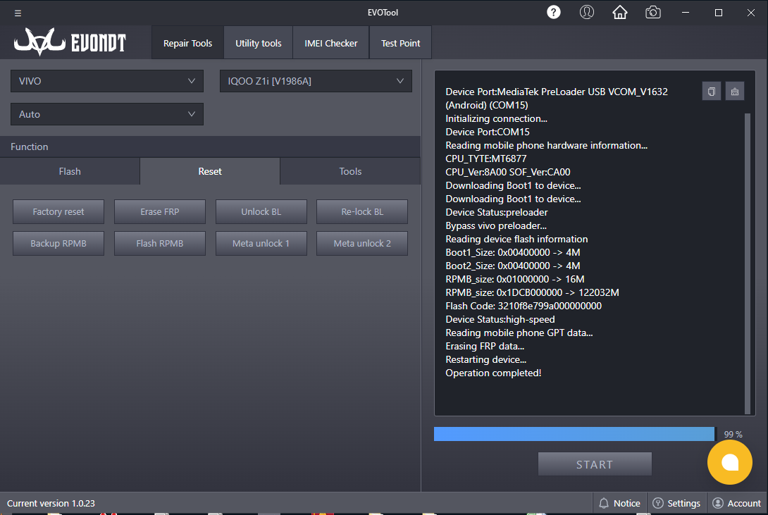
Task: Click the '99 %' progress label
Action: point(733,434)
